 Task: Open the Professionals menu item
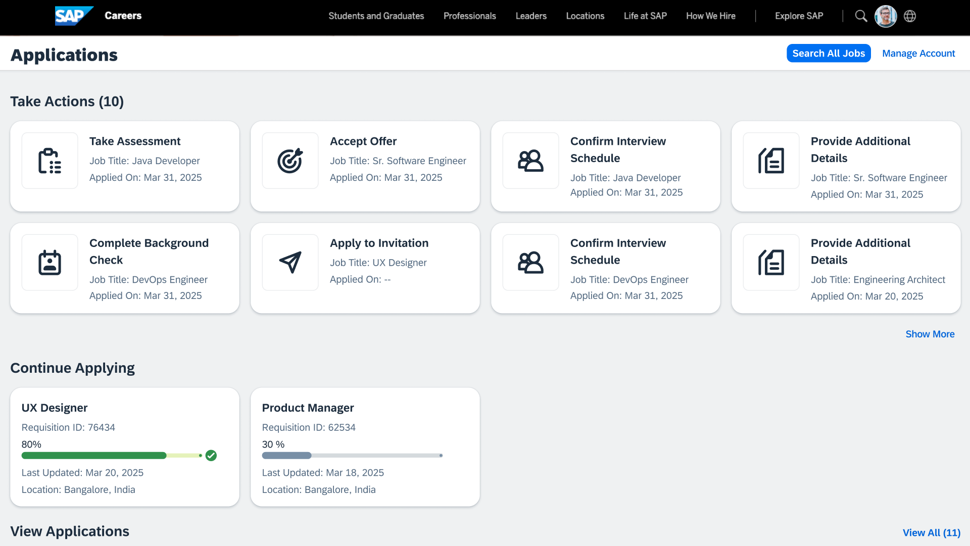pyautogui.click(x=469, y=16)
